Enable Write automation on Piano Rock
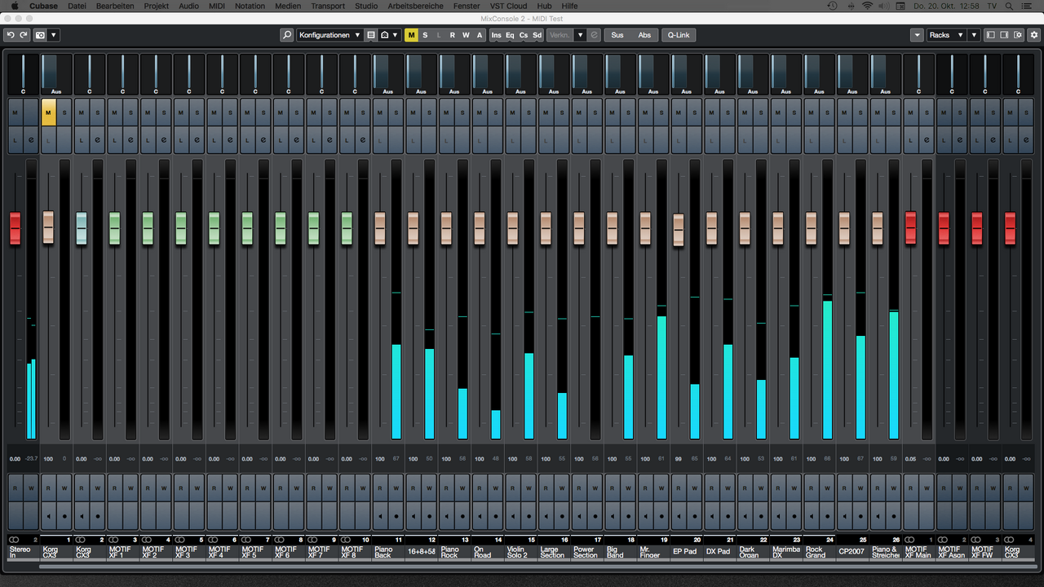The width and height of the screenshot is (1044, 587). click(x=462, y=489)
